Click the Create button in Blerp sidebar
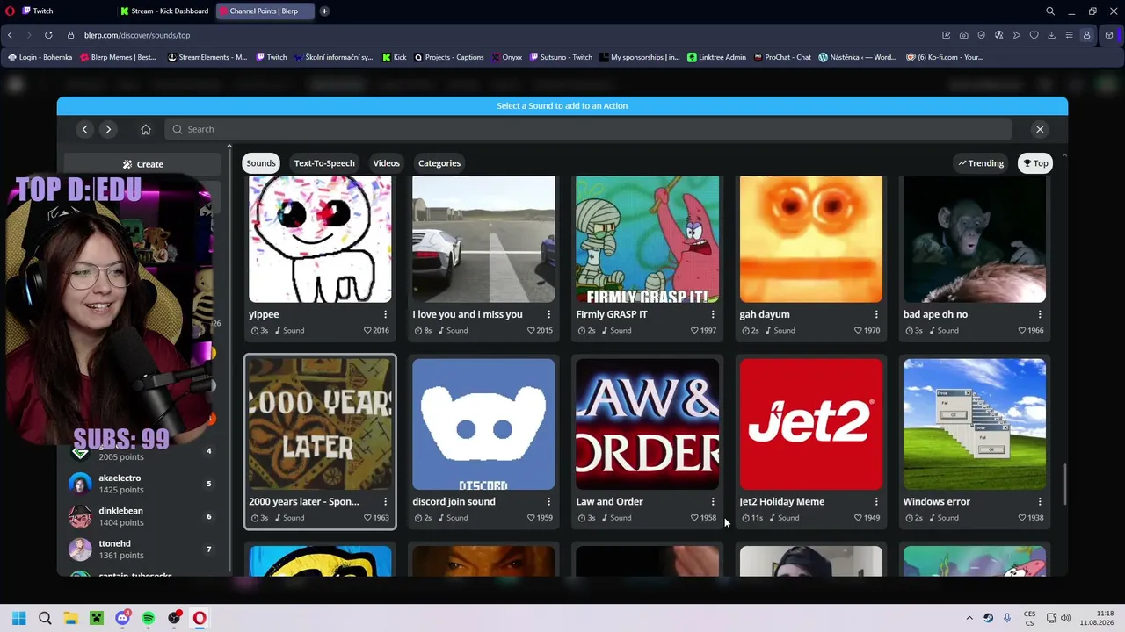Screen dimensions: 1125x632 coord(142,164)
